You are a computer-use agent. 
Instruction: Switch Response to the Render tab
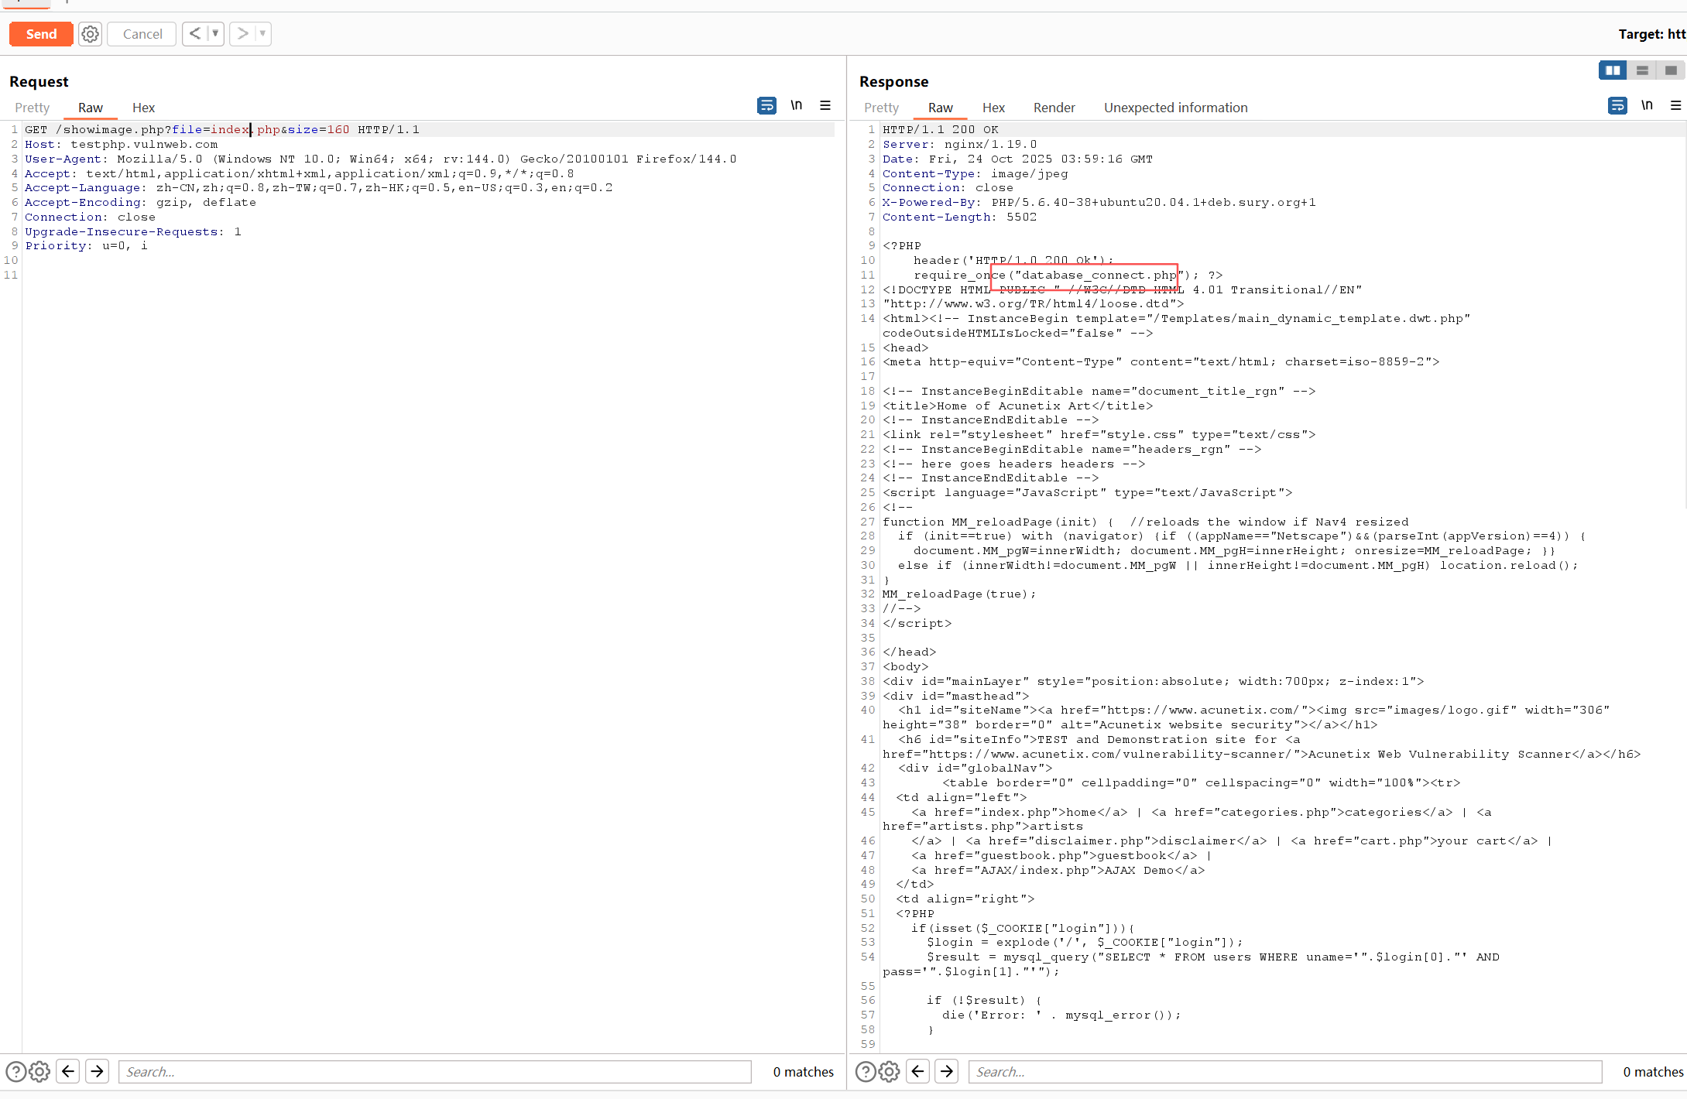pyautogui.click(x=1054, y=108)
